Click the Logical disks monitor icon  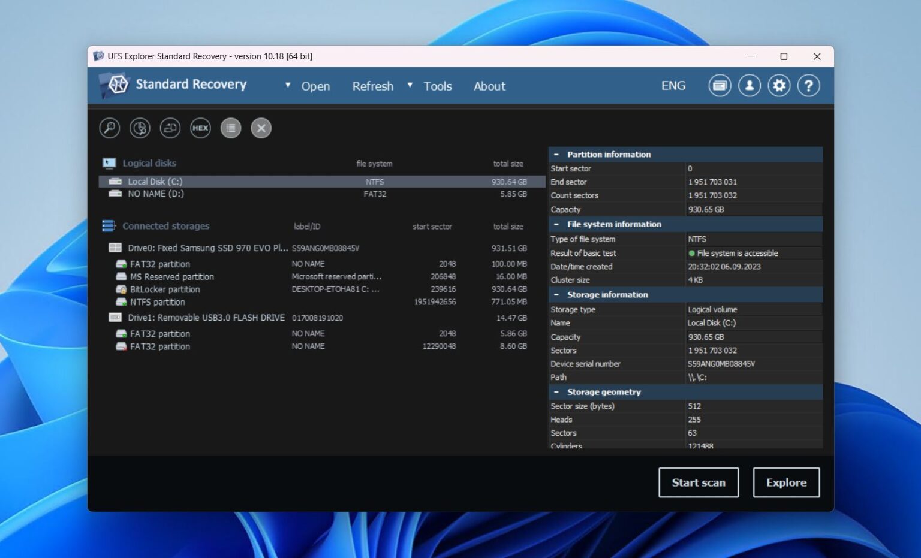[109, 163]
